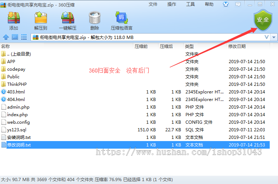Open the feedback message icon in title bar
The width and height of the screenshot is (278, 184).
click(x=238, y=4)
